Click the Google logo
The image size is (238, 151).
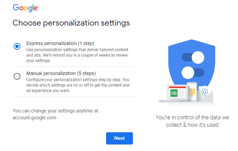[25, 8]
